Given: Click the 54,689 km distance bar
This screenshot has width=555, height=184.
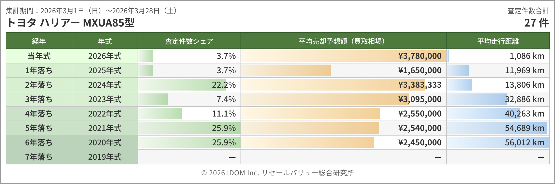Looking at the screenshot, I should click(497, 128).
